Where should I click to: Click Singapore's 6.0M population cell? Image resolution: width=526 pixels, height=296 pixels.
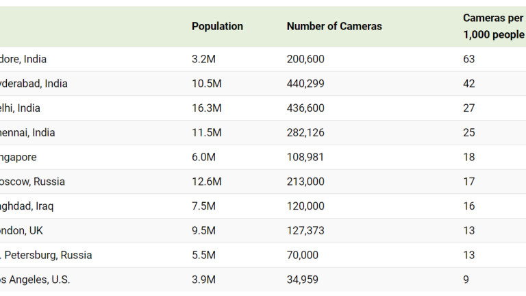[203, 157]
